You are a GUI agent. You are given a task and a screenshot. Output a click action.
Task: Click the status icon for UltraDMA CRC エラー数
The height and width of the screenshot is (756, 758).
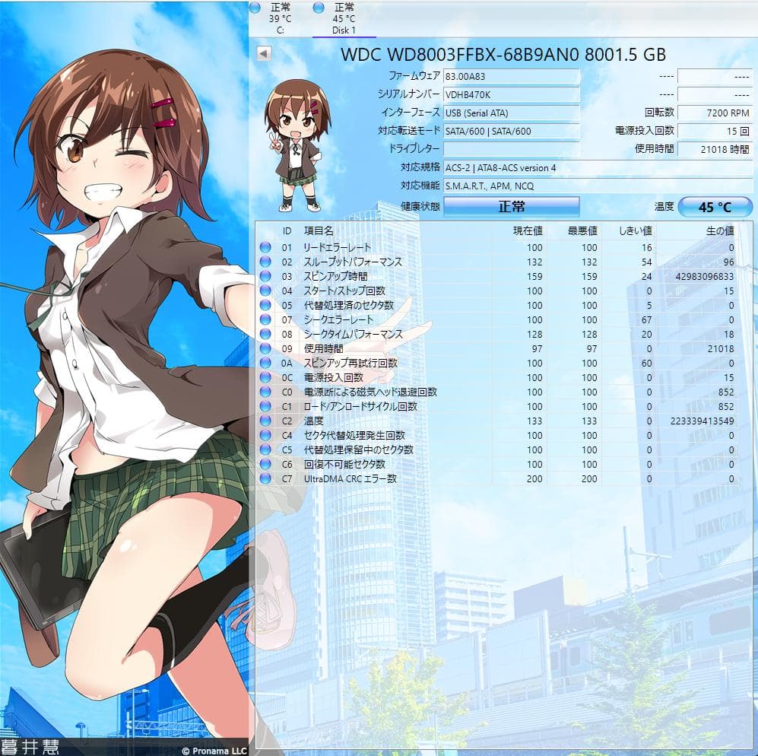coord(265,478)
